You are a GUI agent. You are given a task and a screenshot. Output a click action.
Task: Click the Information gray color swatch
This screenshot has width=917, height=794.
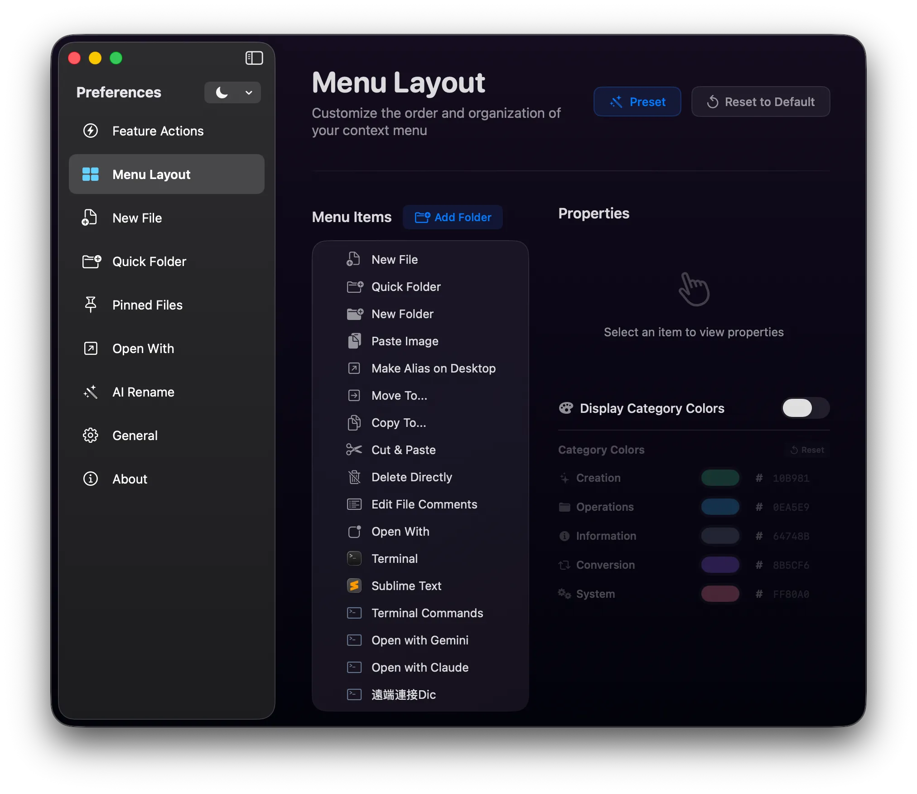720,536
